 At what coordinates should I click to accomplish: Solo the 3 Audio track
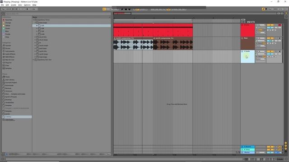click(x=276, y=51)
